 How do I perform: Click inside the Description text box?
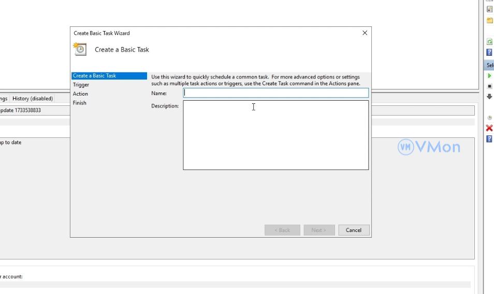pos(275,135)
